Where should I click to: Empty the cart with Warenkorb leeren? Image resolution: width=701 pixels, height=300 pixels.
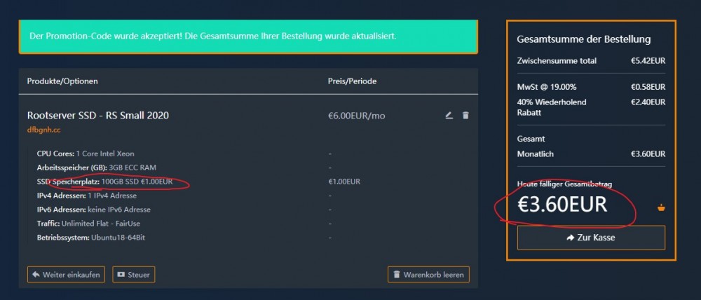[x=428, y=275]
